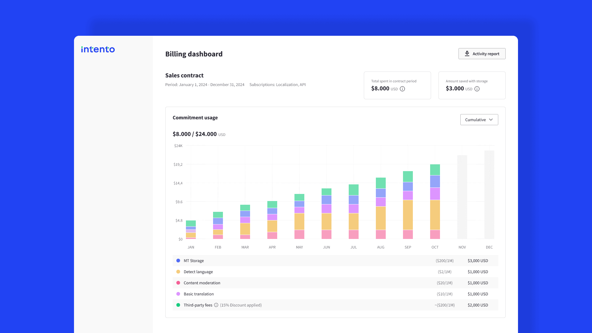Click the Content moderation pink legend dot

[178, 283]
